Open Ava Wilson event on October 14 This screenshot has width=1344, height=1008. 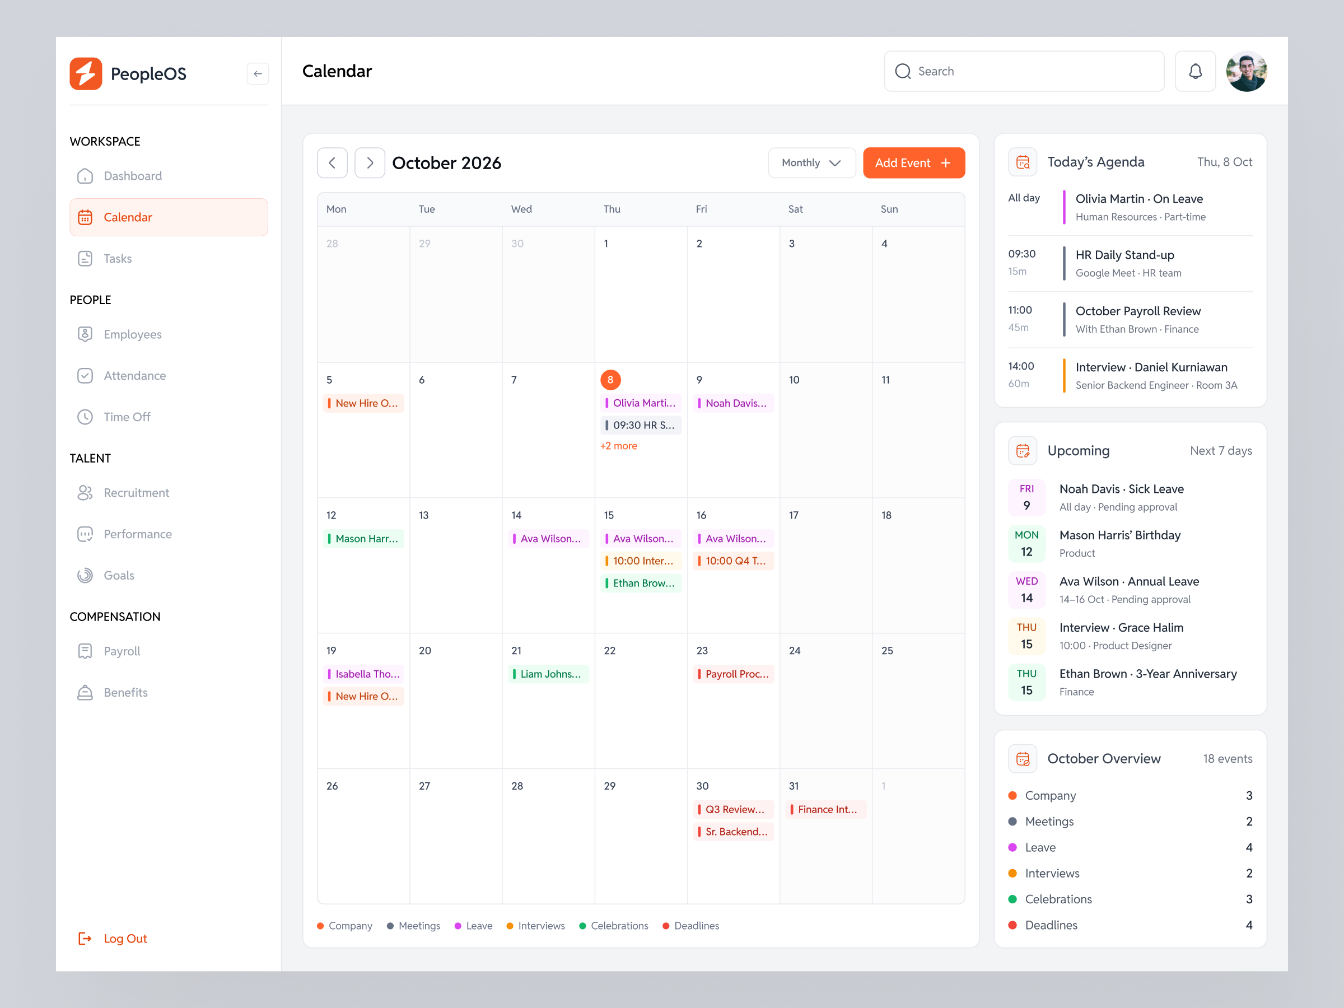pyautogui.click(x=549, y=538)
